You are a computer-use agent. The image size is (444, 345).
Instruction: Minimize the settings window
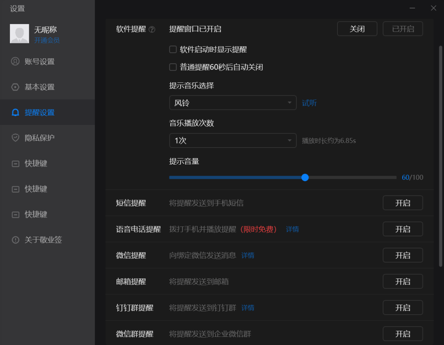point(412,8)
